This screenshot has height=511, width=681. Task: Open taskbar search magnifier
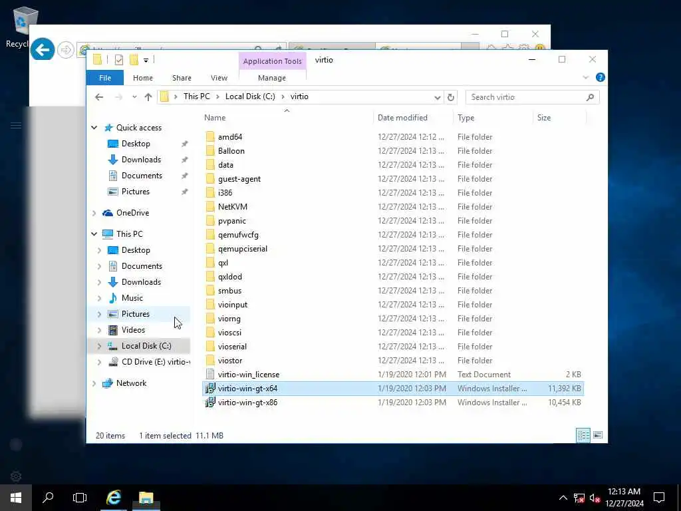(48, 498)
